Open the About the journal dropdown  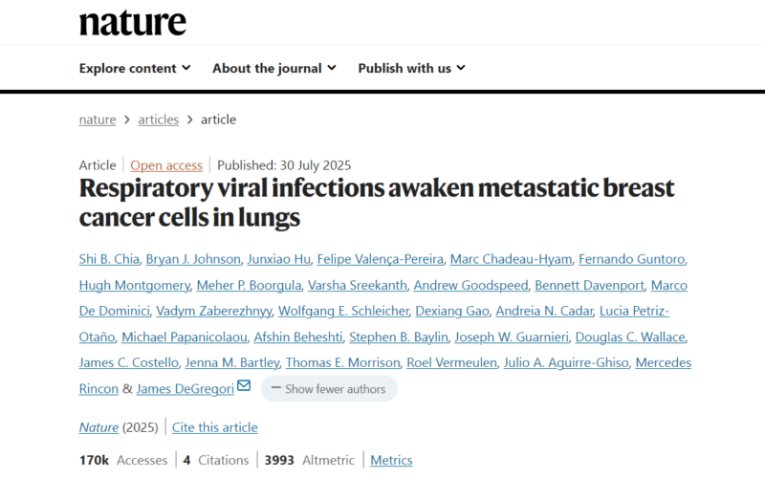click(x=274, y=68)
